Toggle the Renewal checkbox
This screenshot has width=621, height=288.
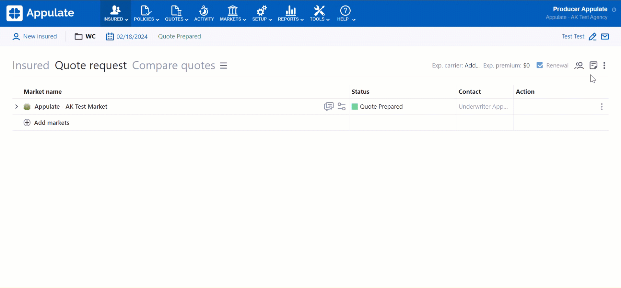click(540, 66)
